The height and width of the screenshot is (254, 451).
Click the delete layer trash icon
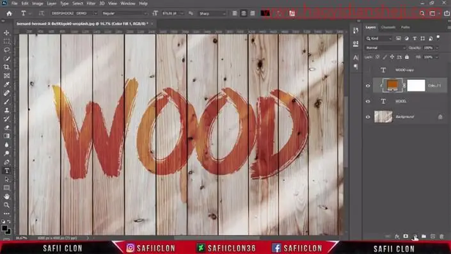point(442,237)
